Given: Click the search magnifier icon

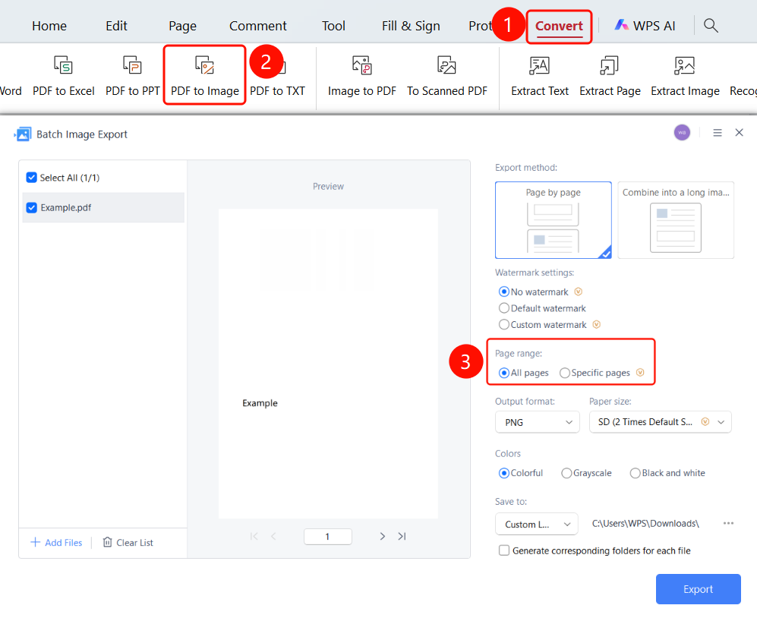Looking at the screenshot, I should [x=711, y=26].
